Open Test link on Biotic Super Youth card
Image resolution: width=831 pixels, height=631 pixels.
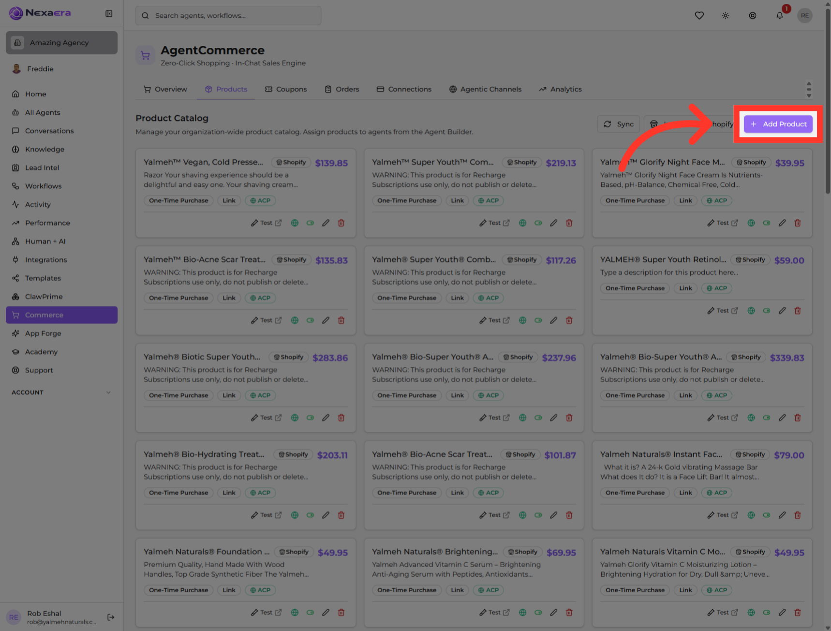click(266, 418)
